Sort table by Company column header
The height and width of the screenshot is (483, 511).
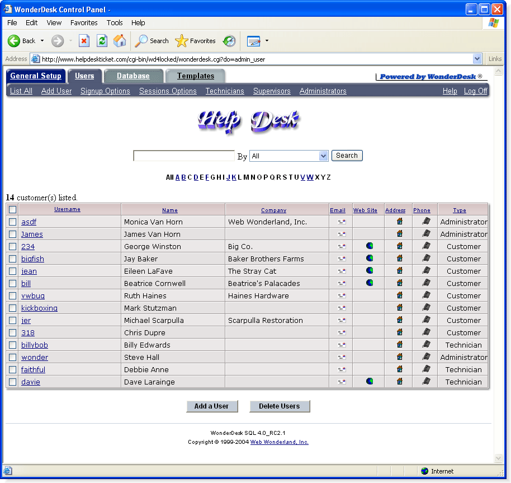(273, 210)
